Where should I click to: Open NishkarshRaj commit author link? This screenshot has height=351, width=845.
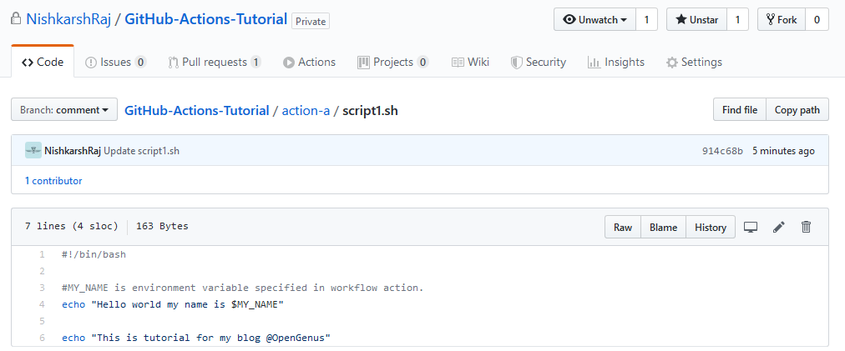(x=73, y=151)
